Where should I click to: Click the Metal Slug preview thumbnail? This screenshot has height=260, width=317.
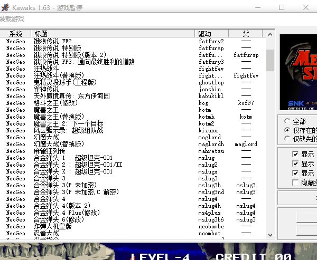point(299,72)
